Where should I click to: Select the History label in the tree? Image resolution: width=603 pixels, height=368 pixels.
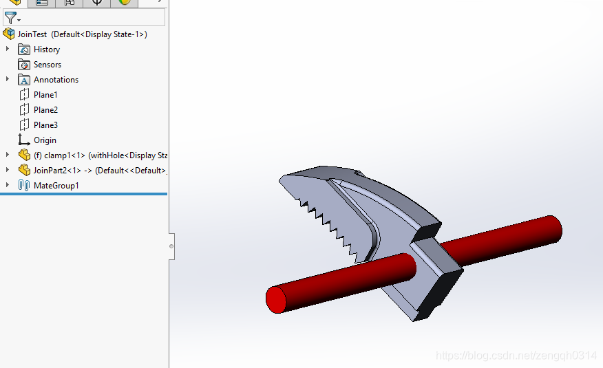(47, 50)
